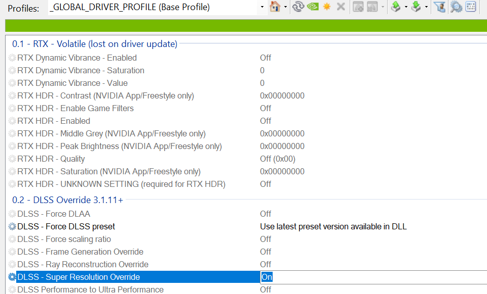487x294 pixels.
Task: Select RTX HDR - Peak Brightness setting row
Action: click(120, 146)
